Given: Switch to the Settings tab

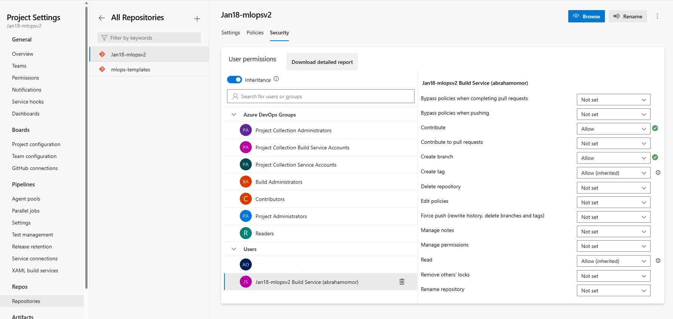Looking at the screenshot, I should [230, 33].
